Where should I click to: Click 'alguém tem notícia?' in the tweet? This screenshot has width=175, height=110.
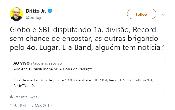click(x=129, y=47)
